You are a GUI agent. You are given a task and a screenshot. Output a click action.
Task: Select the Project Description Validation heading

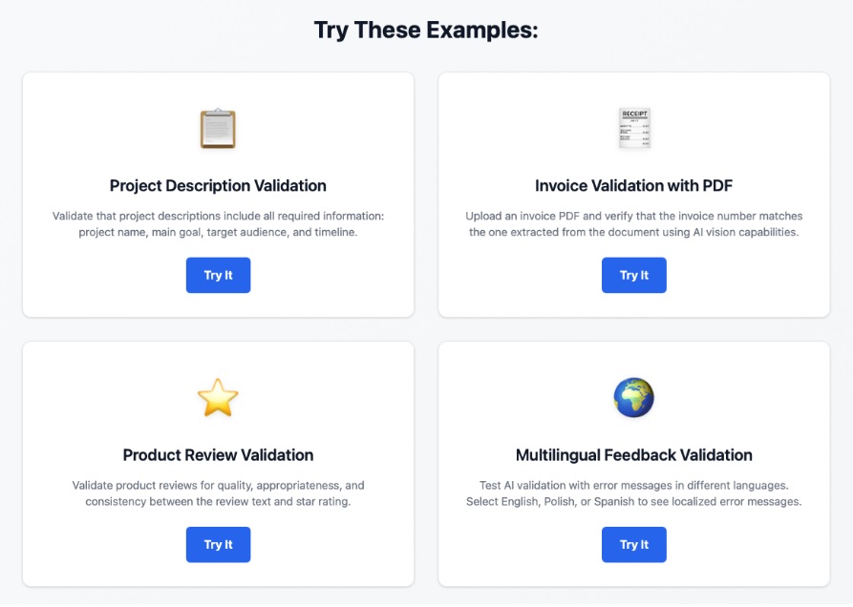pos(218,185)
